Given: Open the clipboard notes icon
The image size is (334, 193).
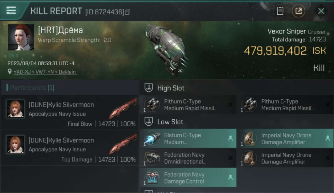Looking at the screenshot, I should pos(280,11).
